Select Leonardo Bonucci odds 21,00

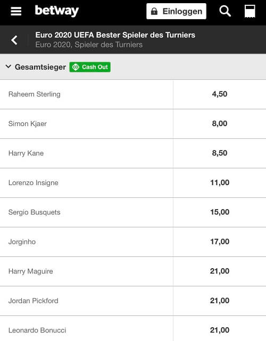tap(220, 329)
